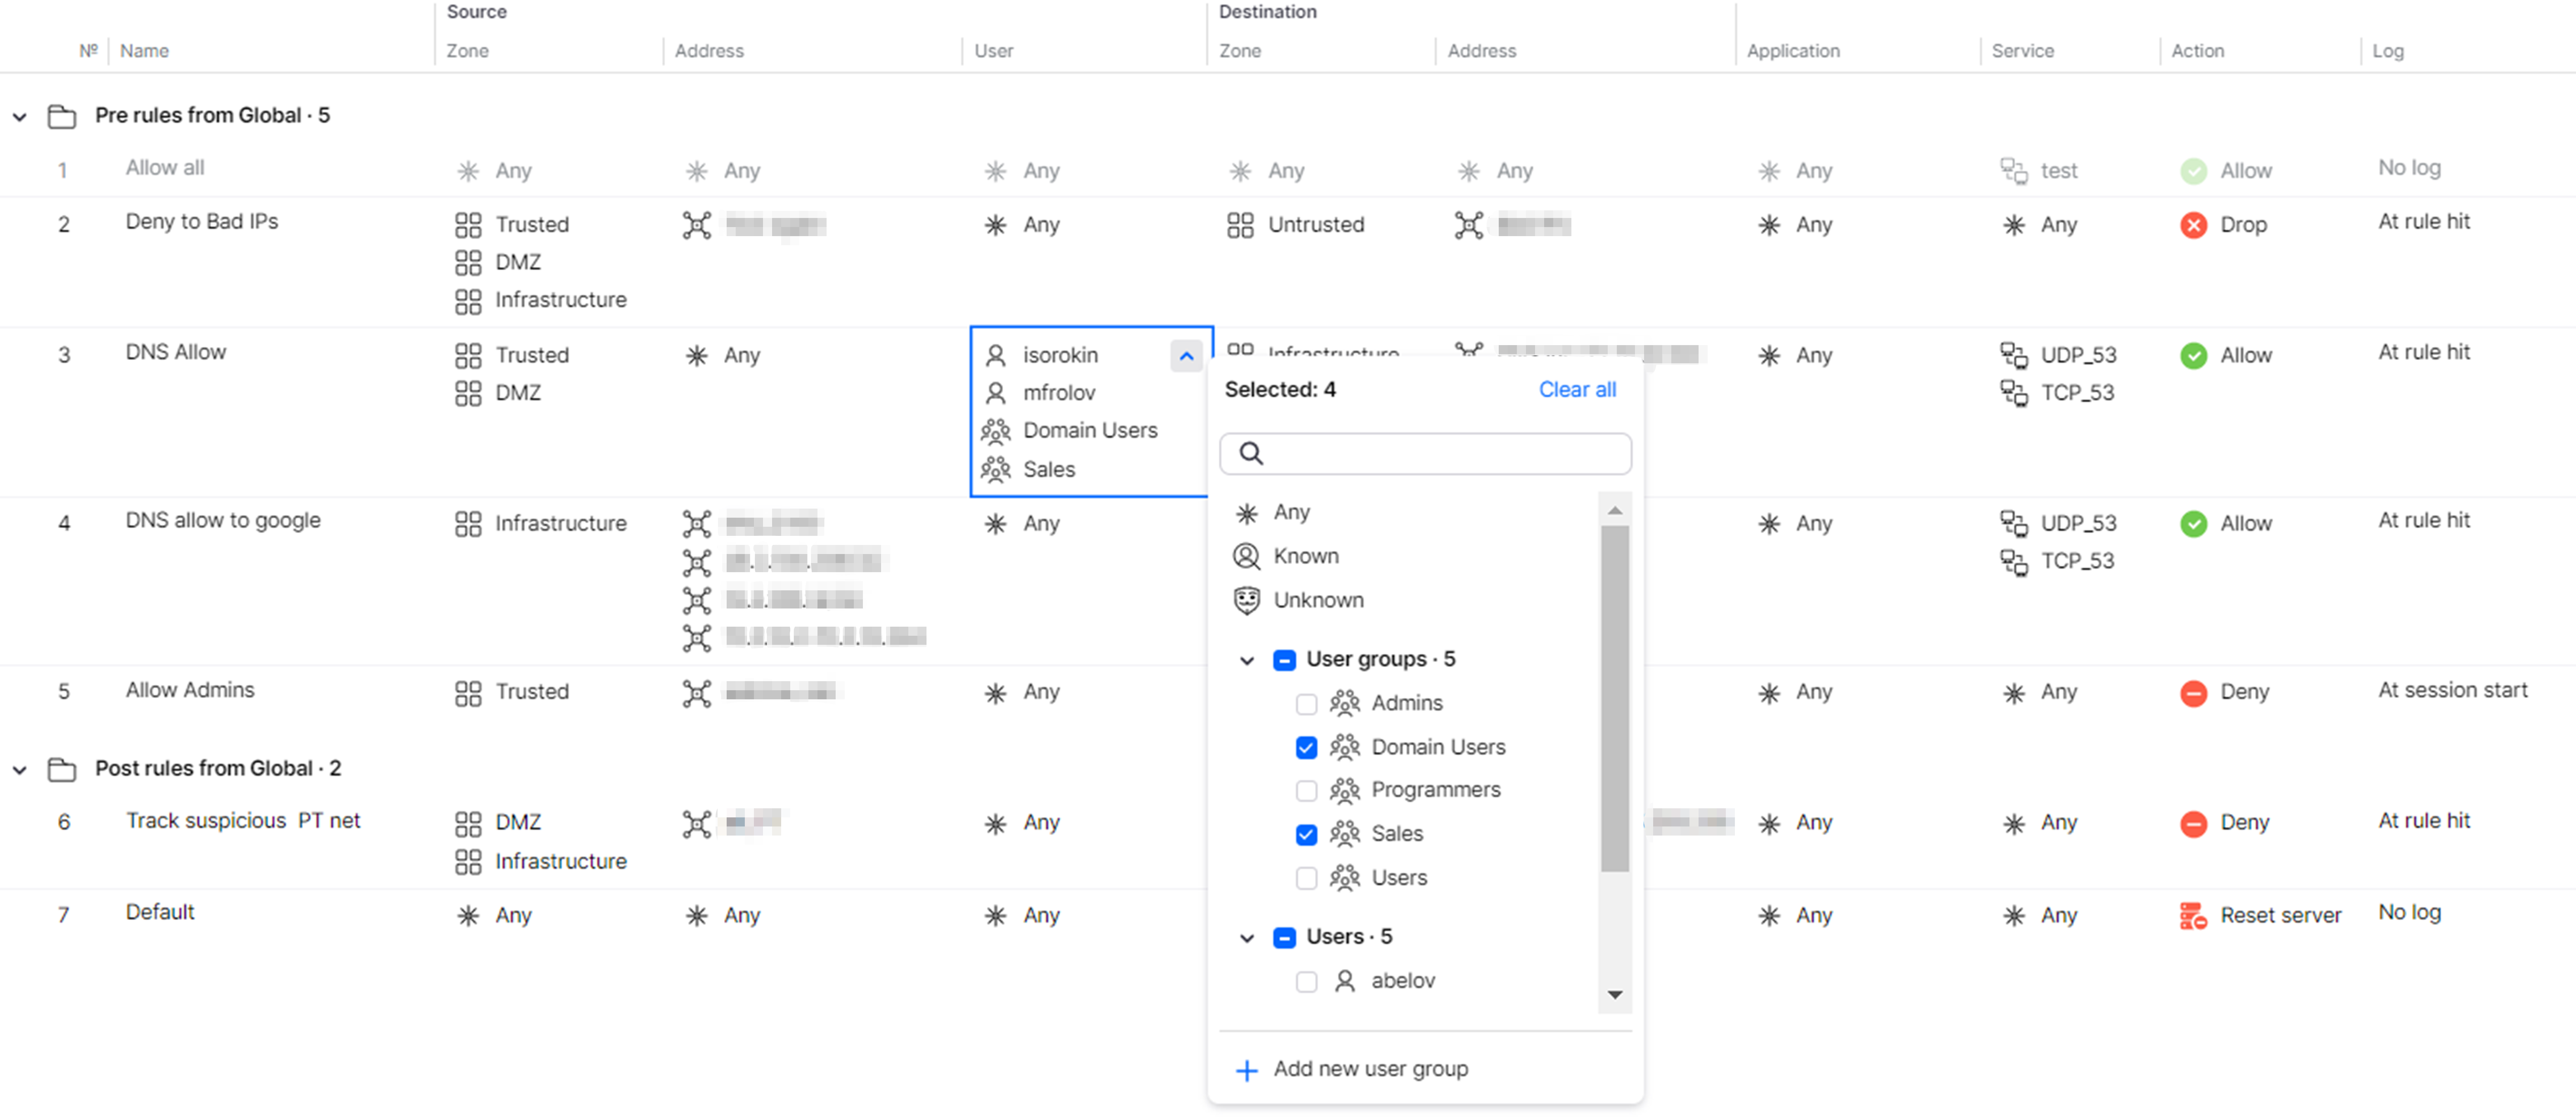Click At session start log value
This screenshot has width=2576, height=1120.
(2452, 691)
